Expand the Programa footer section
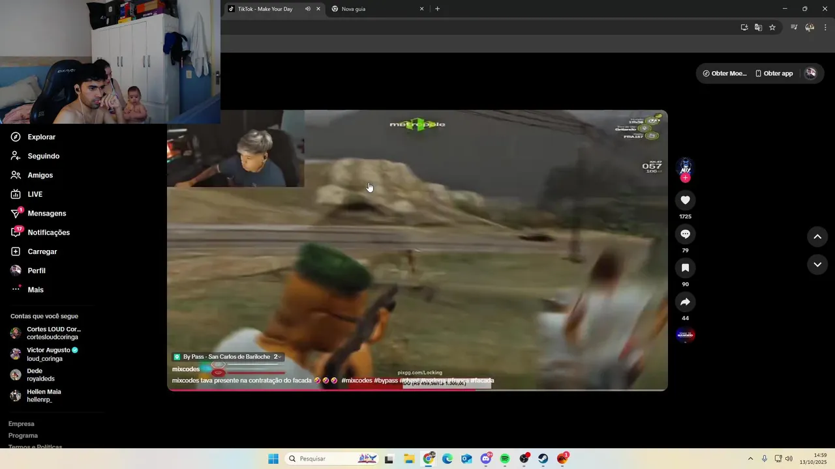Screen dimensions: 835x469 (x=23, y=436)
